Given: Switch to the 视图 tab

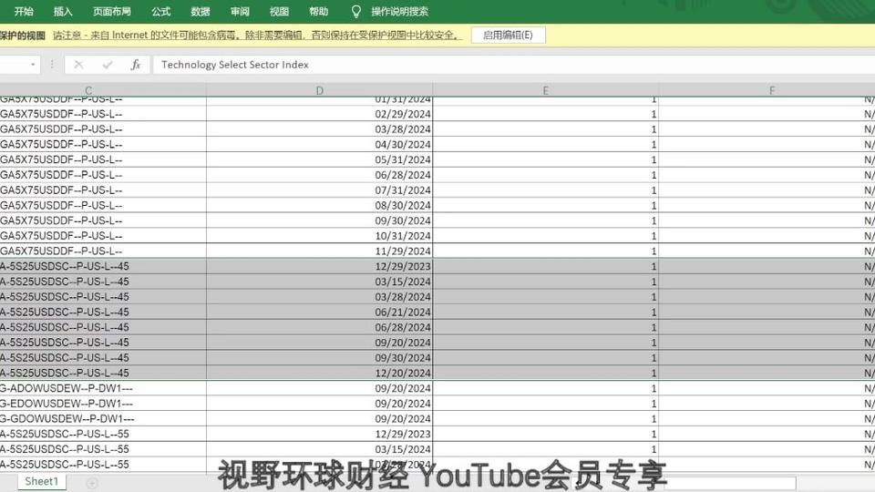Looking at the screenshot, I should point(279,11).
